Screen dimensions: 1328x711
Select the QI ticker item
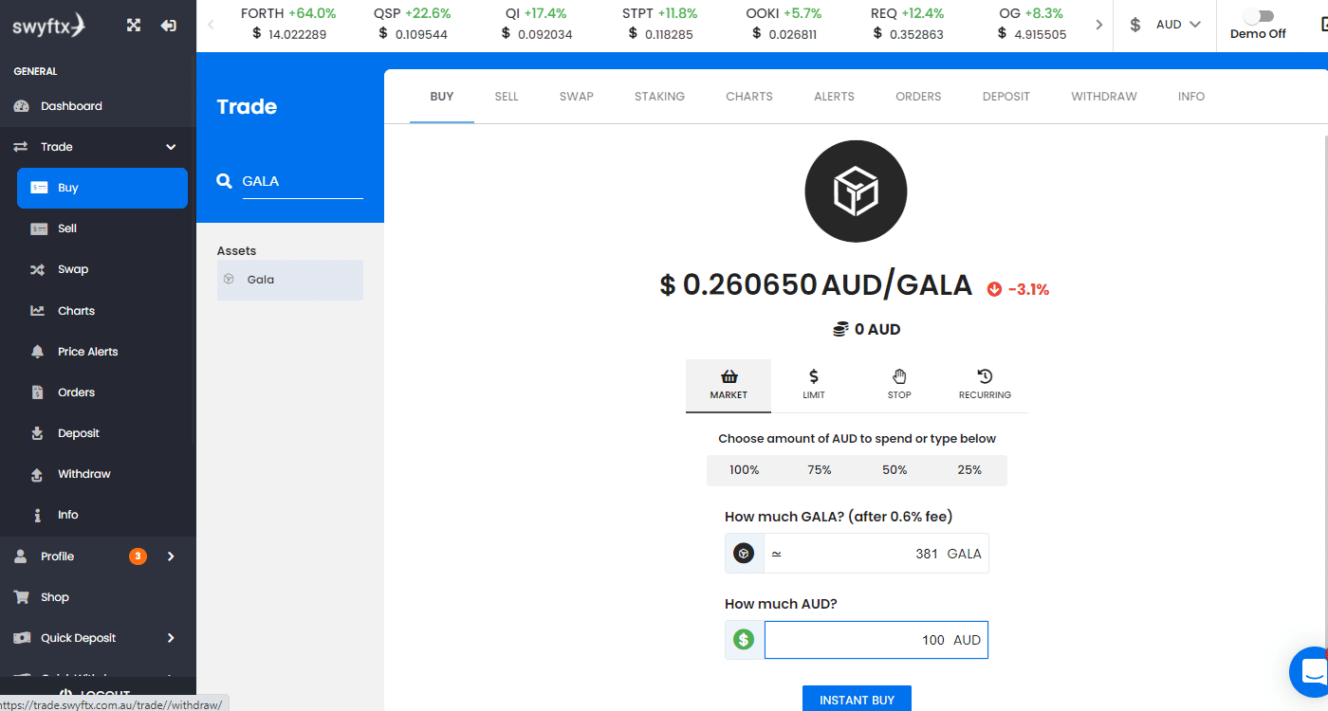pos(536,24)
